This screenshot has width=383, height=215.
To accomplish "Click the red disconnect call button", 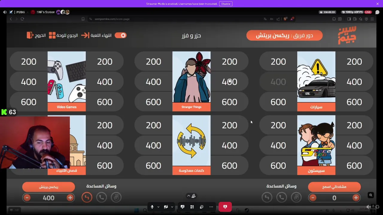I will coord(225,207).
